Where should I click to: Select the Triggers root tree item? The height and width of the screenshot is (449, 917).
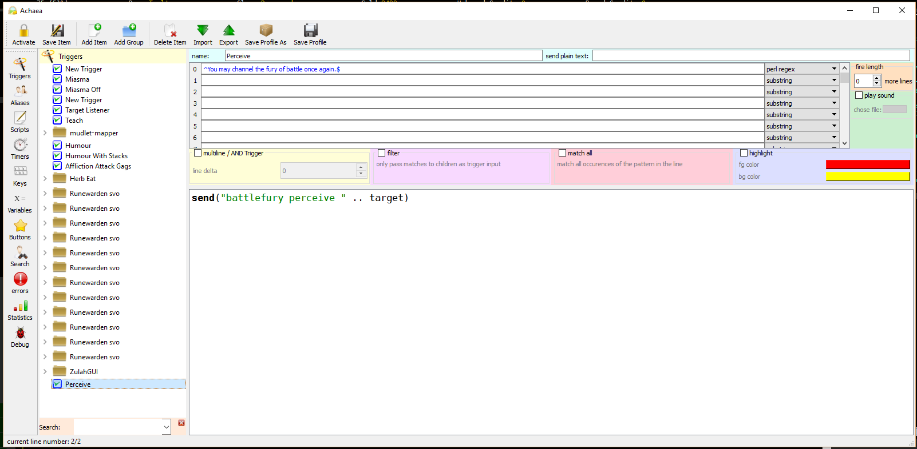pyautogui.click(x=70, y=57)
